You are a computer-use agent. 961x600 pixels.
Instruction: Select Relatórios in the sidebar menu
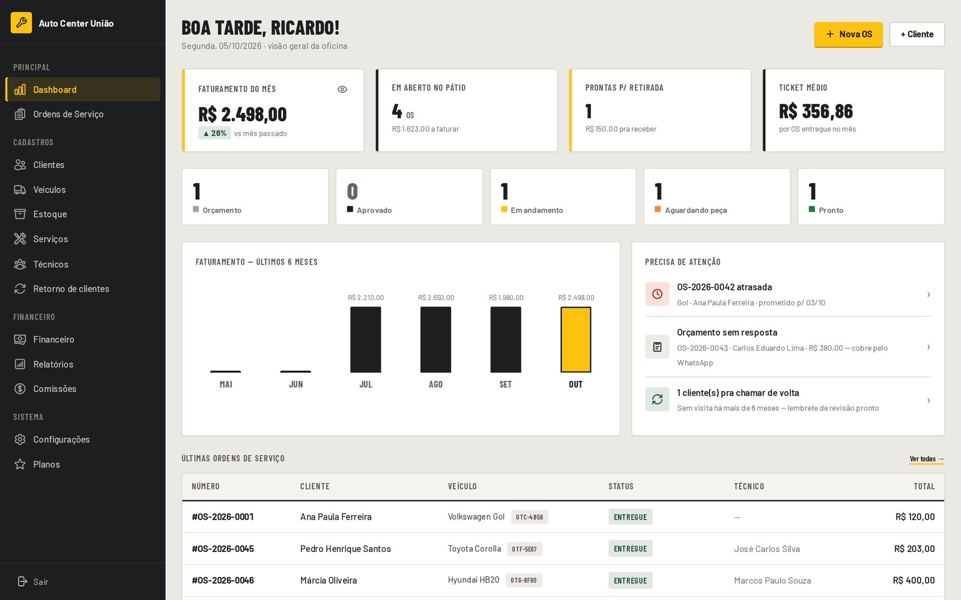83,364
